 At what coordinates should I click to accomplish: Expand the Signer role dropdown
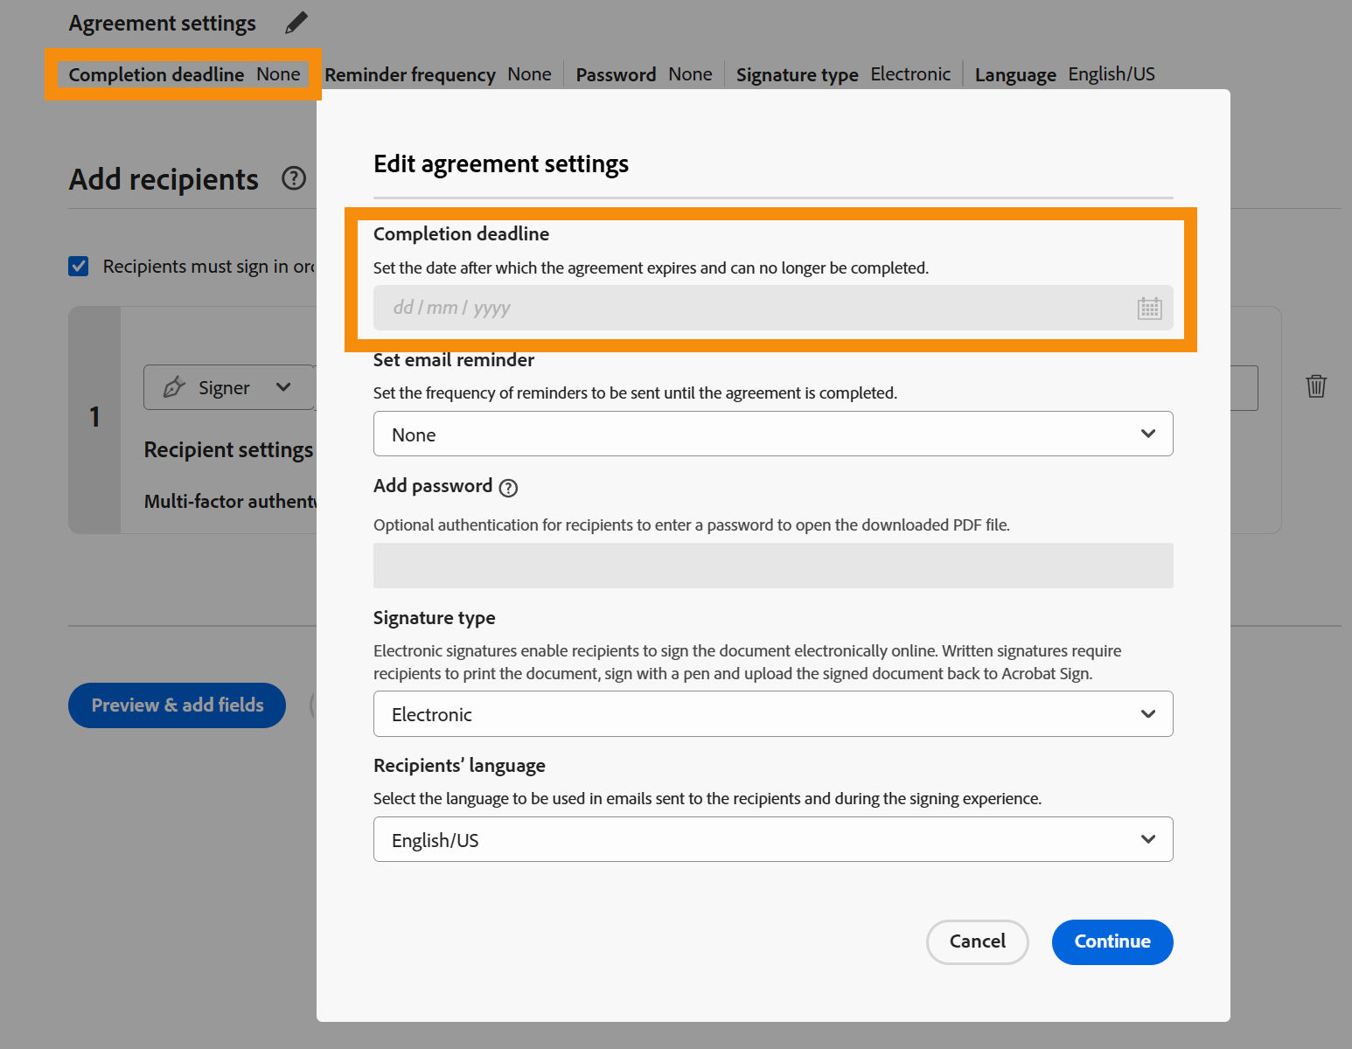pos(282,386)
